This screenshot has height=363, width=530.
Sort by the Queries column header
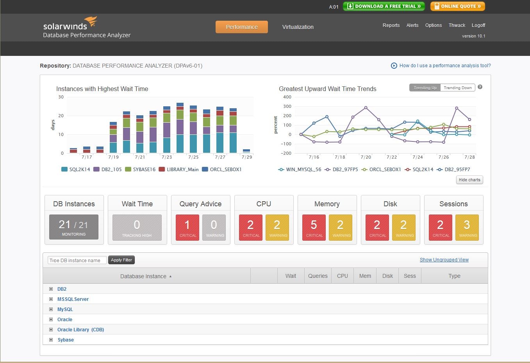pos(318,276)
